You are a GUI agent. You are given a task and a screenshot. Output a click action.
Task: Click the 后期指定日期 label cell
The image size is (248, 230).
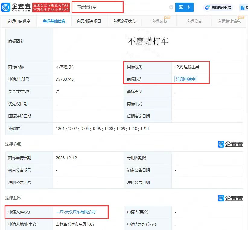click(x=148, y=116)
